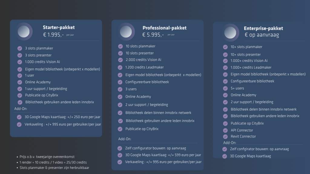The width and height of the screenshot is (310, 174).
Task: Click checkmark beside Revit Connector
Action: pyautogui.click(x=225, y=137)
